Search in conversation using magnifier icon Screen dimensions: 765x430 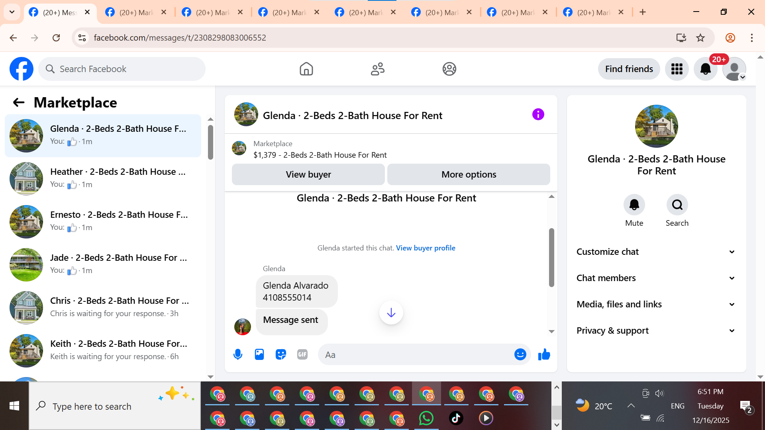coord(677,205)
